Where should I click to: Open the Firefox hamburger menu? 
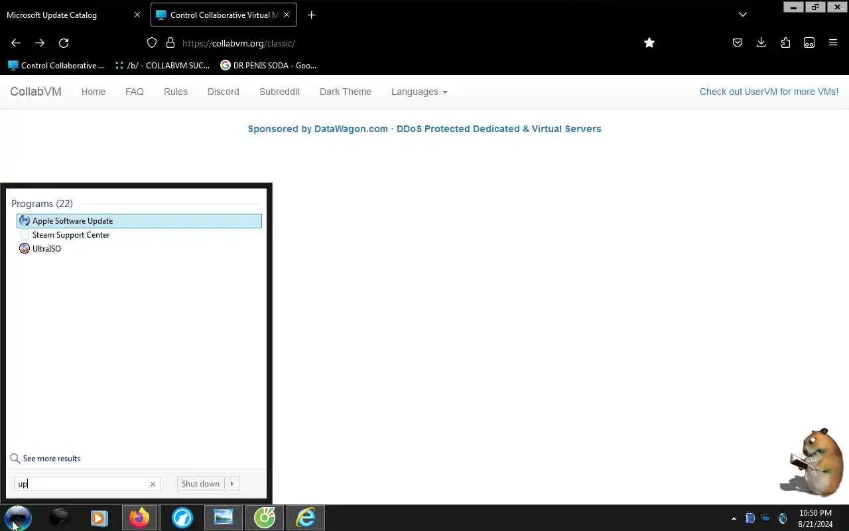pyautogui.click(x=833, y=42)
